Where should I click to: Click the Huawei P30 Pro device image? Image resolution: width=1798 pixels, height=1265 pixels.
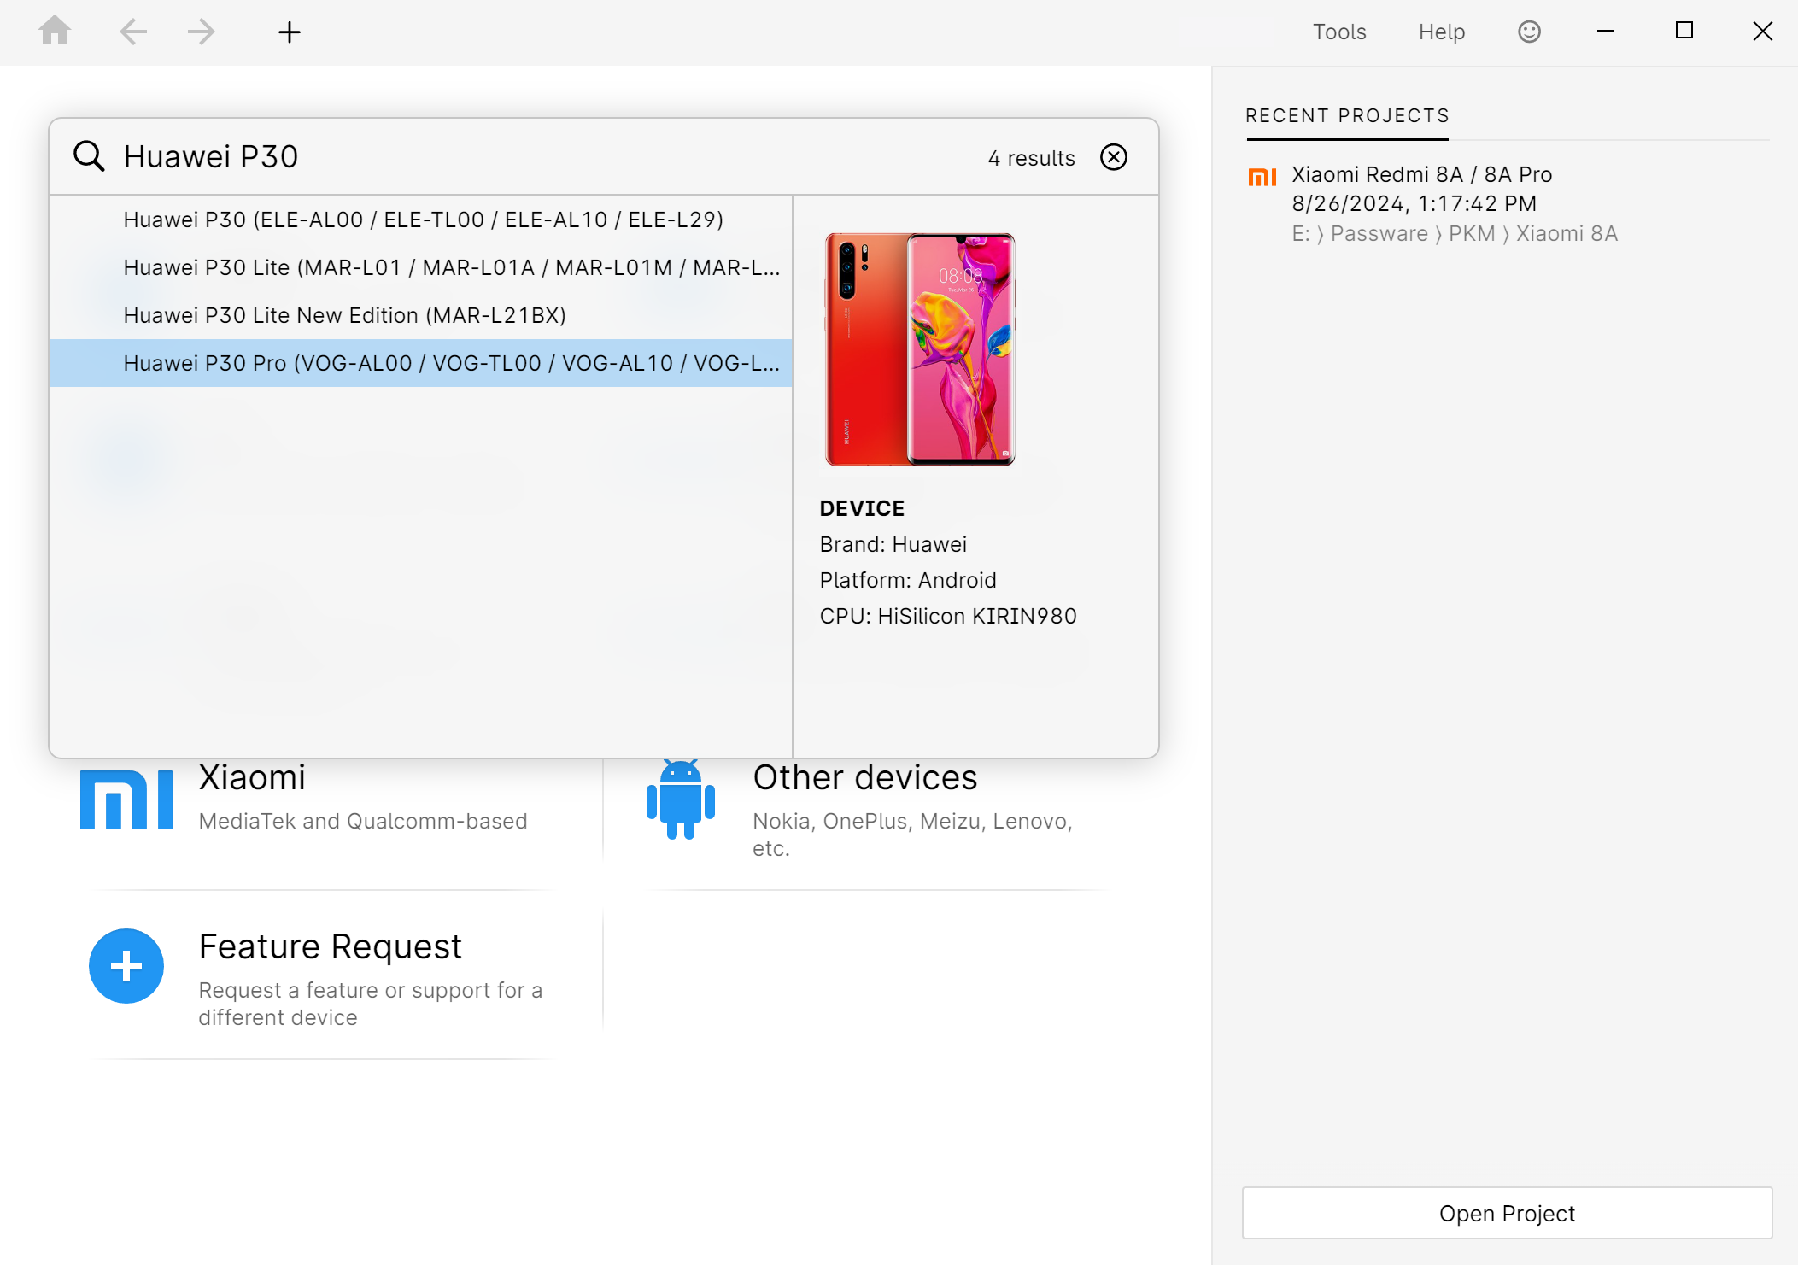(920, 348)
